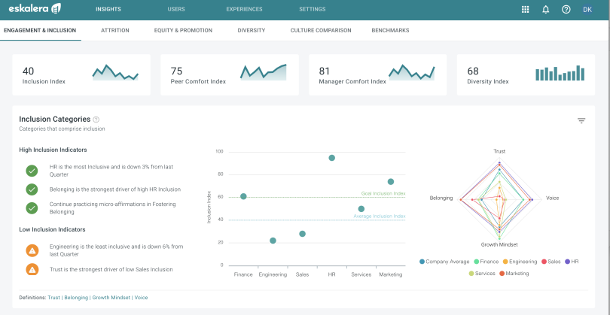The image size is (610, 315).
Task: Click radar chart Belonging axis label
Action: [441, 198]
